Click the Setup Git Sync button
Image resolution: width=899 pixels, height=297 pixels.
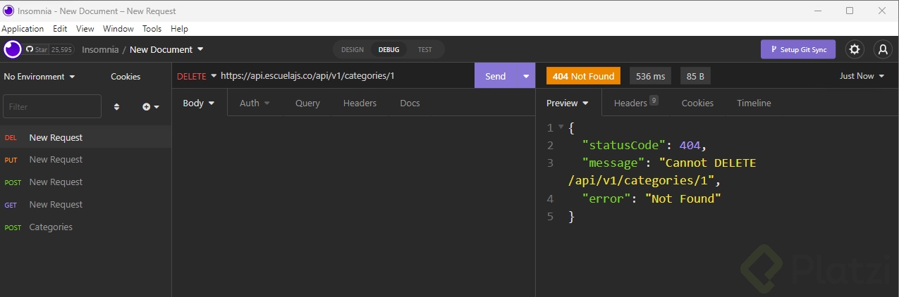click(797, 49)
